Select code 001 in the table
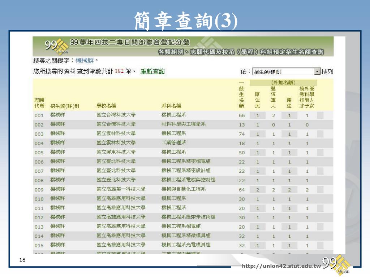Screen dimensions: 370x277 coord(39,115)
